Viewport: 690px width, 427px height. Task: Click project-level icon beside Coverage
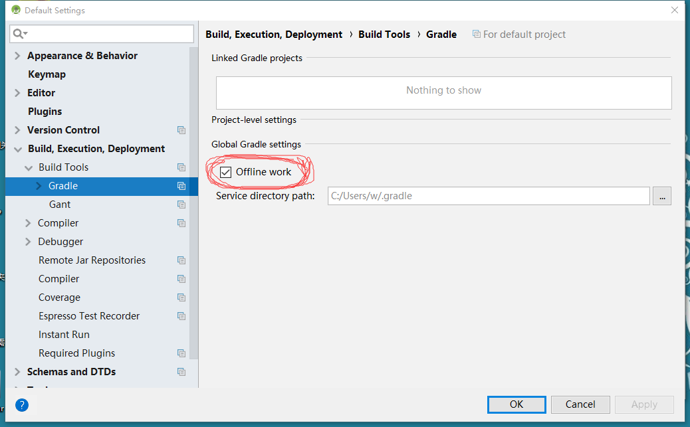pyautogui.click(x=181, y=298)
